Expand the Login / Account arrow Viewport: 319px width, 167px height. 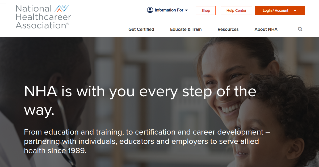(x=295, y=11)
